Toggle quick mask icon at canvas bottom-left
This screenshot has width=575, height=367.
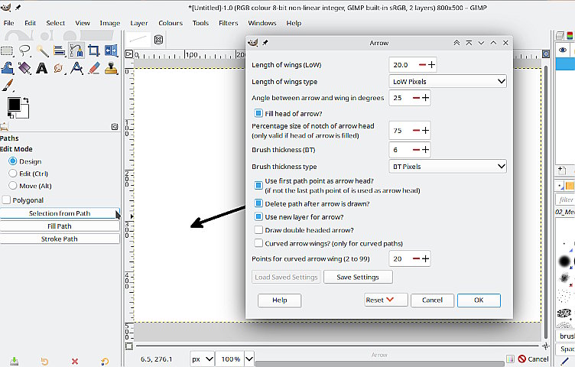(x=128, y=346)
